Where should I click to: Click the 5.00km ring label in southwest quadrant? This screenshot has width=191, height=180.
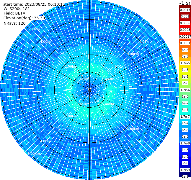(x=34, y=154)
